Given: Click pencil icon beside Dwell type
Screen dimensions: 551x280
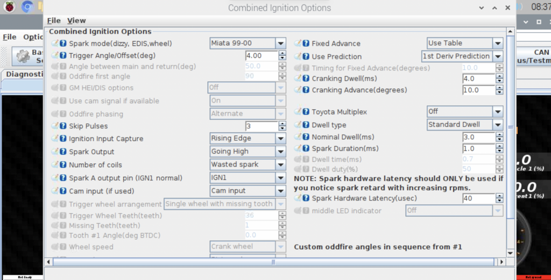Looking at the screenshot, I should [298, 125].
